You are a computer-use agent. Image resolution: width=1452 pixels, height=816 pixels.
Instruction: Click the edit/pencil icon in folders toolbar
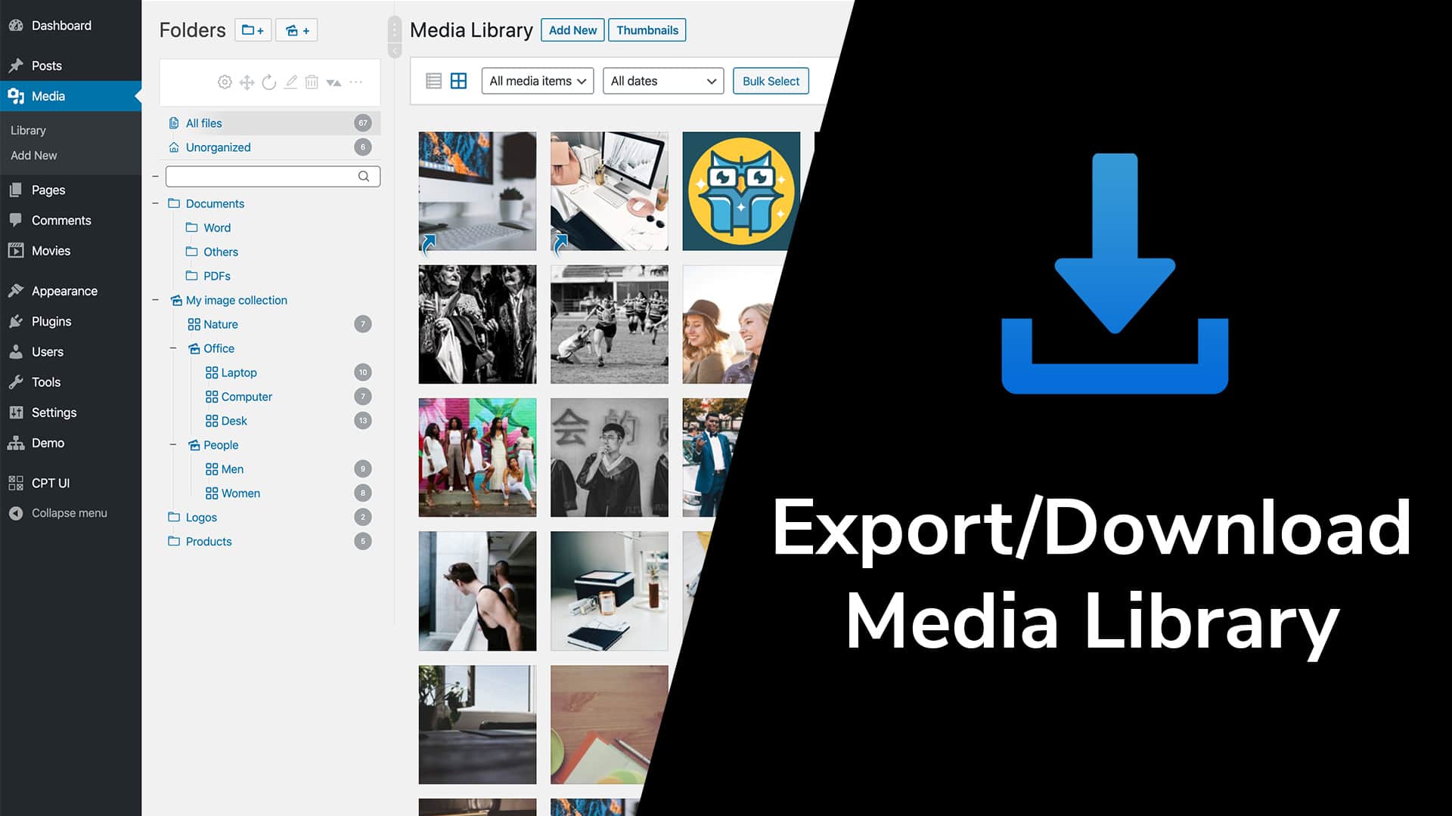[290, 82]
